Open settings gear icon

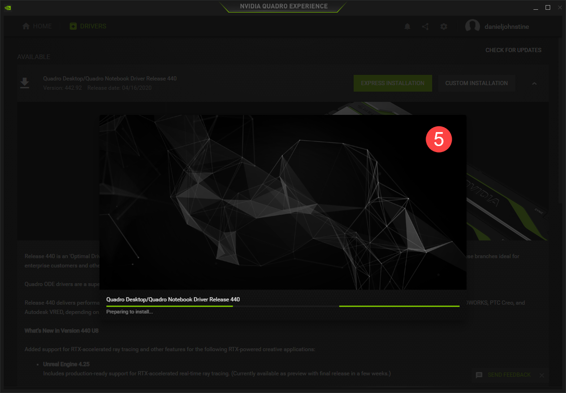[444, 27]
